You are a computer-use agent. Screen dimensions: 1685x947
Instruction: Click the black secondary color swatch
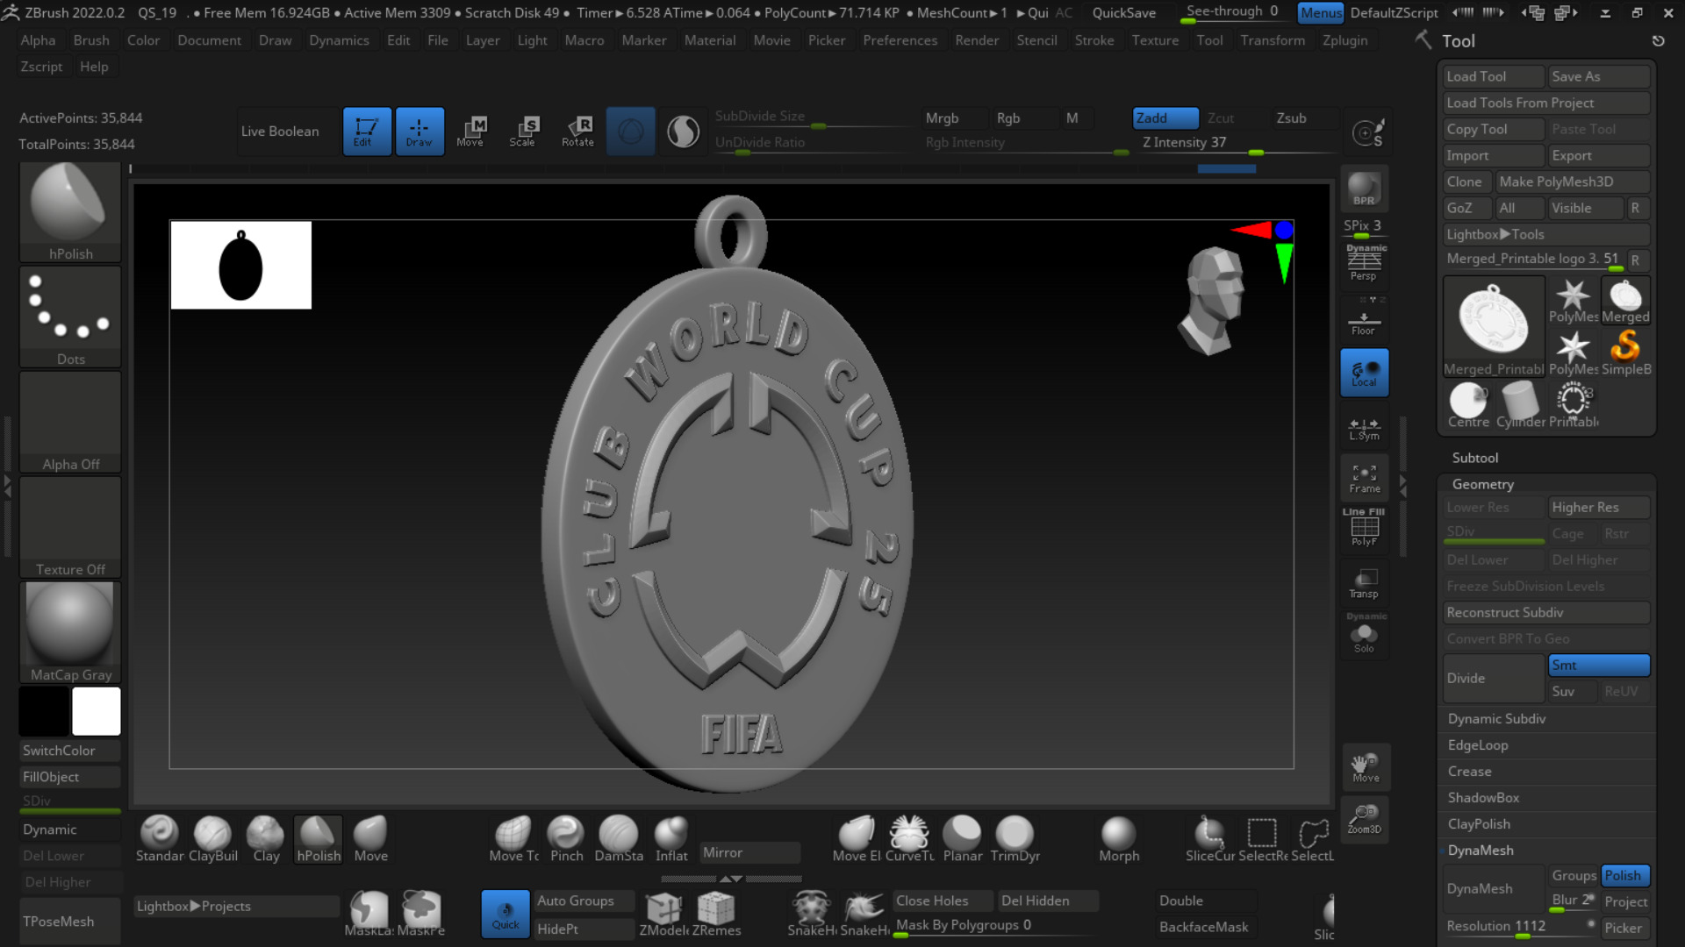(x=44, y=711)
